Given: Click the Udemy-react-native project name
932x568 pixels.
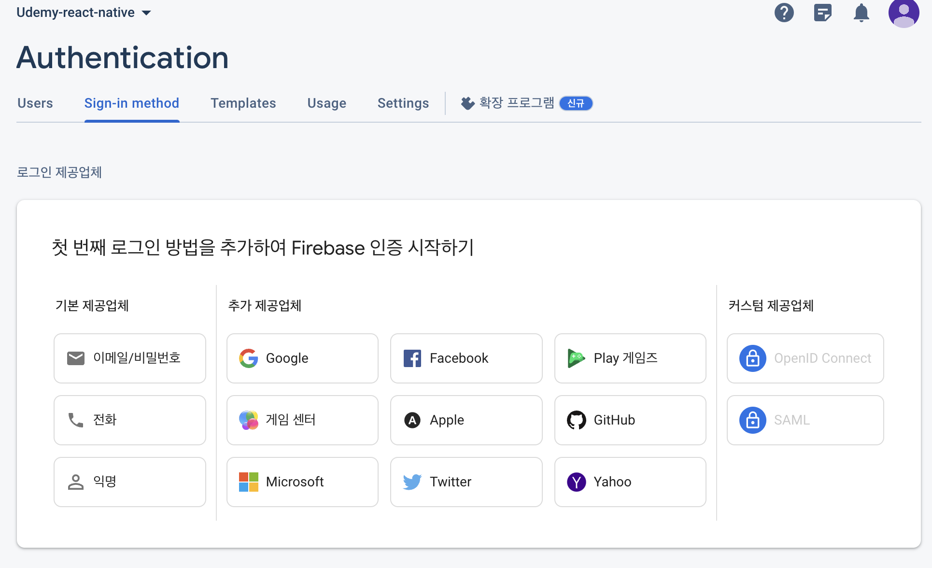Looking at the screenshot, I should tap(76, 13).
